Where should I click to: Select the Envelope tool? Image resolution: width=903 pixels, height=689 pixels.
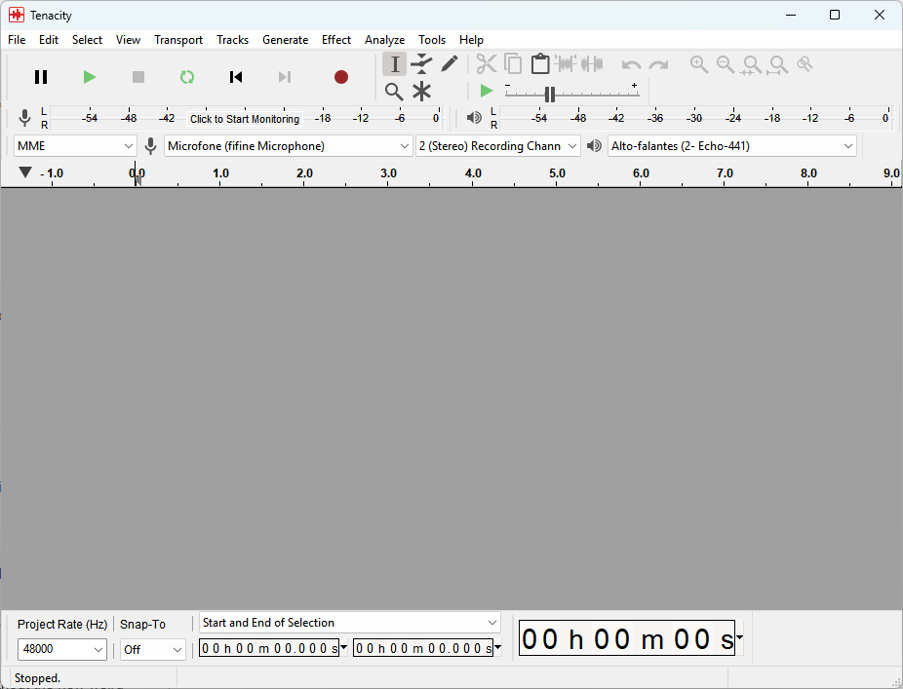(421, 64)
